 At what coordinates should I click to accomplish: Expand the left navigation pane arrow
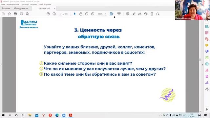[1, 65]
